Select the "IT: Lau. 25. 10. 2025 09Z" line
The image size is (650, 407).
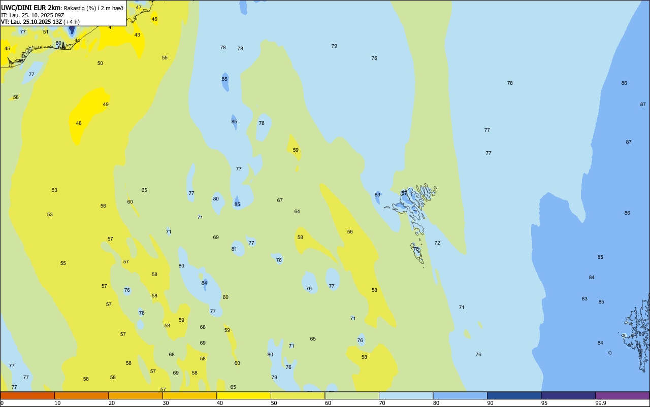(32, 15)
